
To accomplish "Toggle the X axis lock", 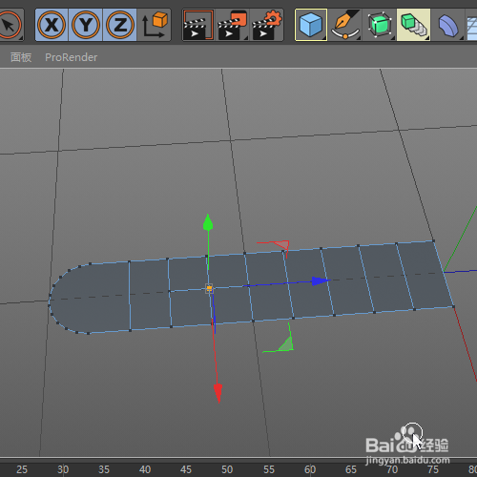I will click(52, 25).
